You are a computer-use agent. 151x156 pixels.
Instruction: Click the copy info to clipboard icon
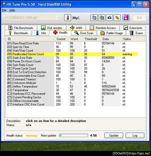(94, 18)
